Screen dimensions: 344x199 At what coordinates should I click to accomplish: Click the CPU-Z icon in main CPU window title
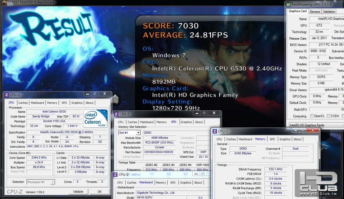pos(7,95)
